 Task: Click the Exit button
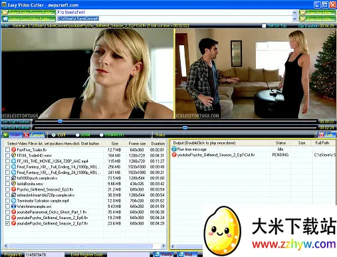click(x=326, y=135)
